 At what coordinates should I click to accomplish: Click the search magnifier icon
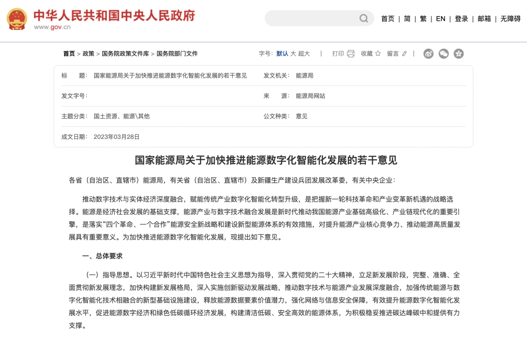tap(364, 19)
